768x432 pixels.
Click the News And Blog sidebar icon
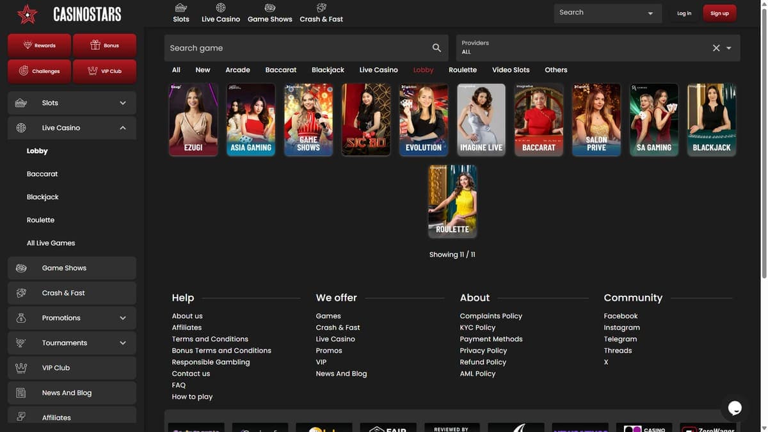[21, 393]
